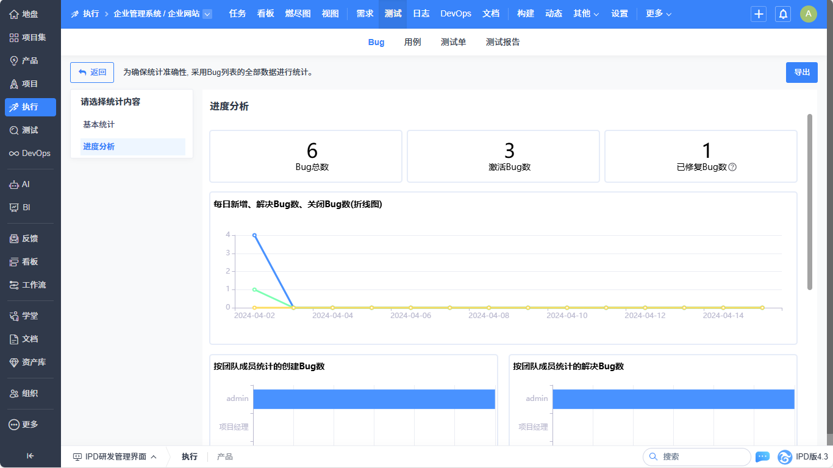Select 基本统计 in the statistics list

click(x=99, y=124)
